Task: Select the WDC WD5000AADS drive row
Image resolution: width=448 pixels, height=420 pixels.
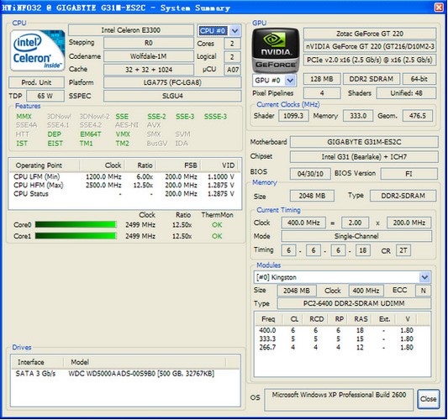Action: [125, 374]
